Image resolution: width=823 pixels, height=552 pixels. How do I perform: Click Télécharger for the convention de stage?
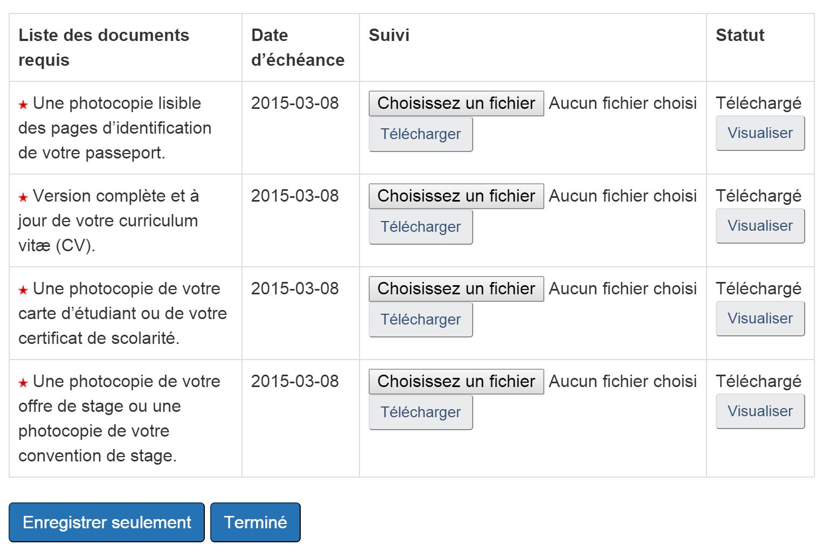click(x=420, y=412)
